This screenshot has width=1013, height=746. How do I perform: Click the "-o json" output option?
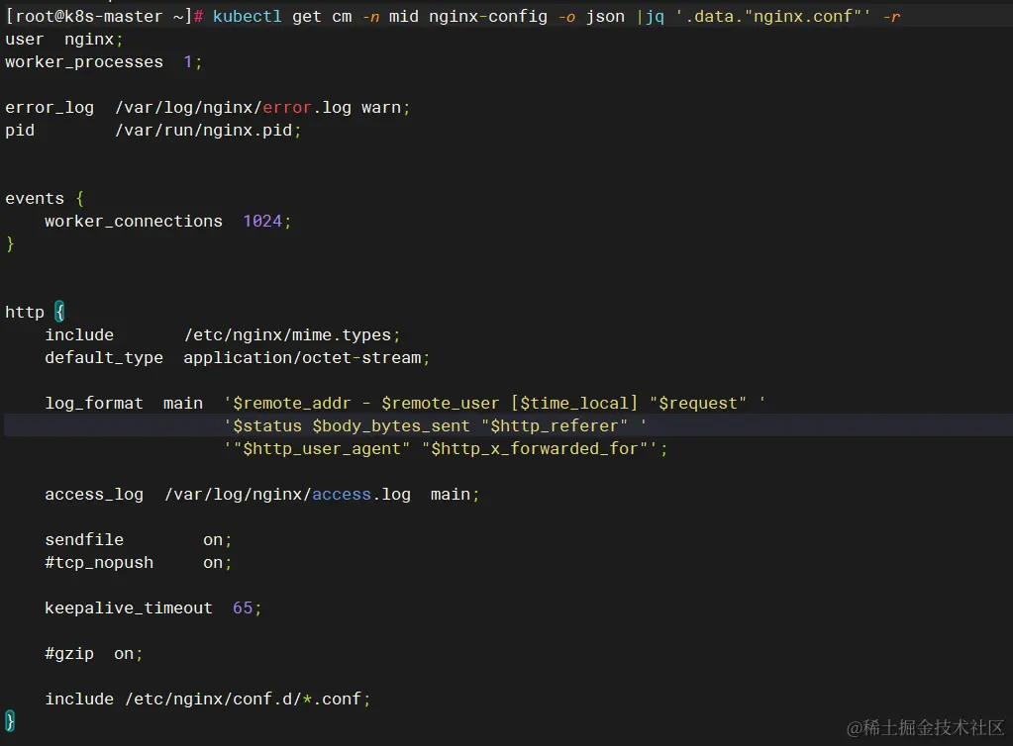591,16
